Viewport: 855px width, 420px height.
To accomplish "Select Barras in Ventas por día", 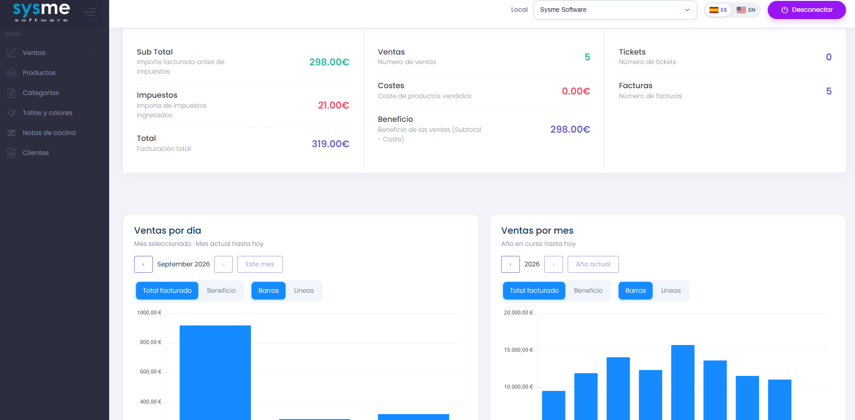I will (x=268, y=291).
